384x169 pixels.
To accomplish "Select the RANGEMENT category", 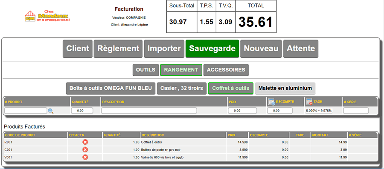I will [181, 70].
